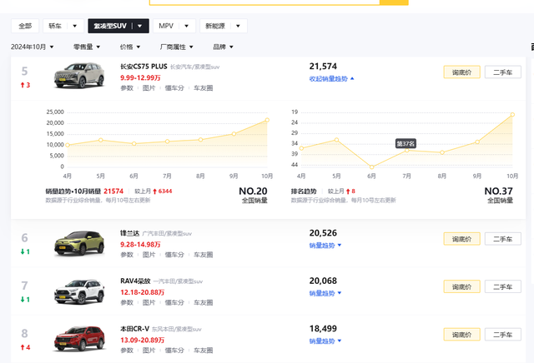534x363 pixels.
Task: Open the 轿车 dropdown arrow
Action: (75, 26)
